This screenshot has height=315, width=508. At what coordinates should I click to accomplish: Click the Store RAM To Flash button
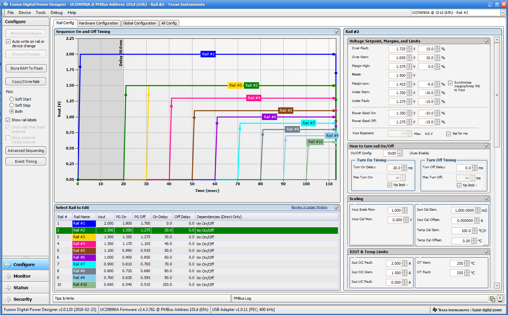26,68
